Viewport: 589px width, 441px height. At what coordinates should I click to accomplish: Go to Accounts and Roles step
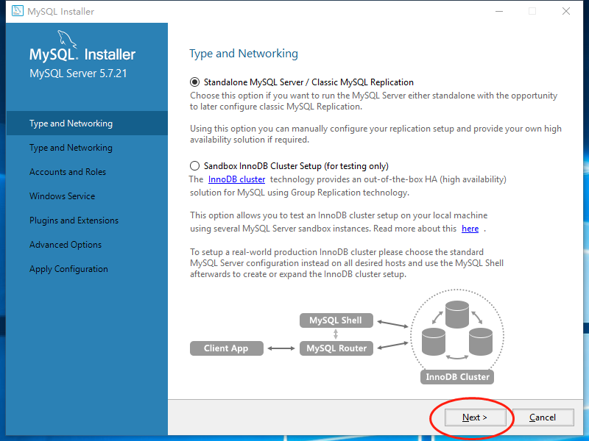[x=68, y=172]
